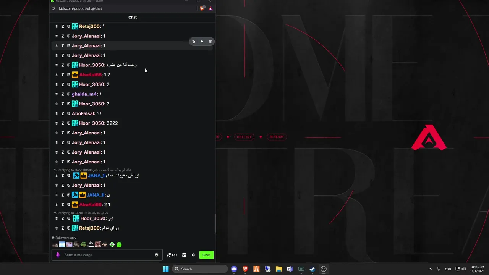This screenshot has height=275, width=489.
Task: Click the chat scrollbar thumb
Action: click(x=215, y=223)
